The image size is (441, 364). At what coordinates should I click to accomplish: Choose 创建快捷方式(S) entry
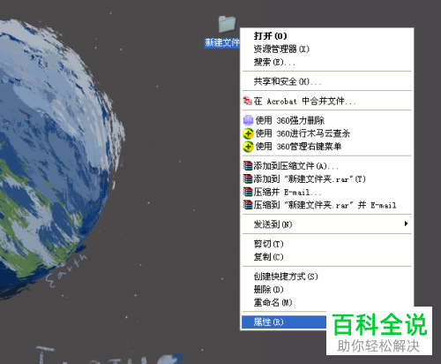click(x=286, y=277)
